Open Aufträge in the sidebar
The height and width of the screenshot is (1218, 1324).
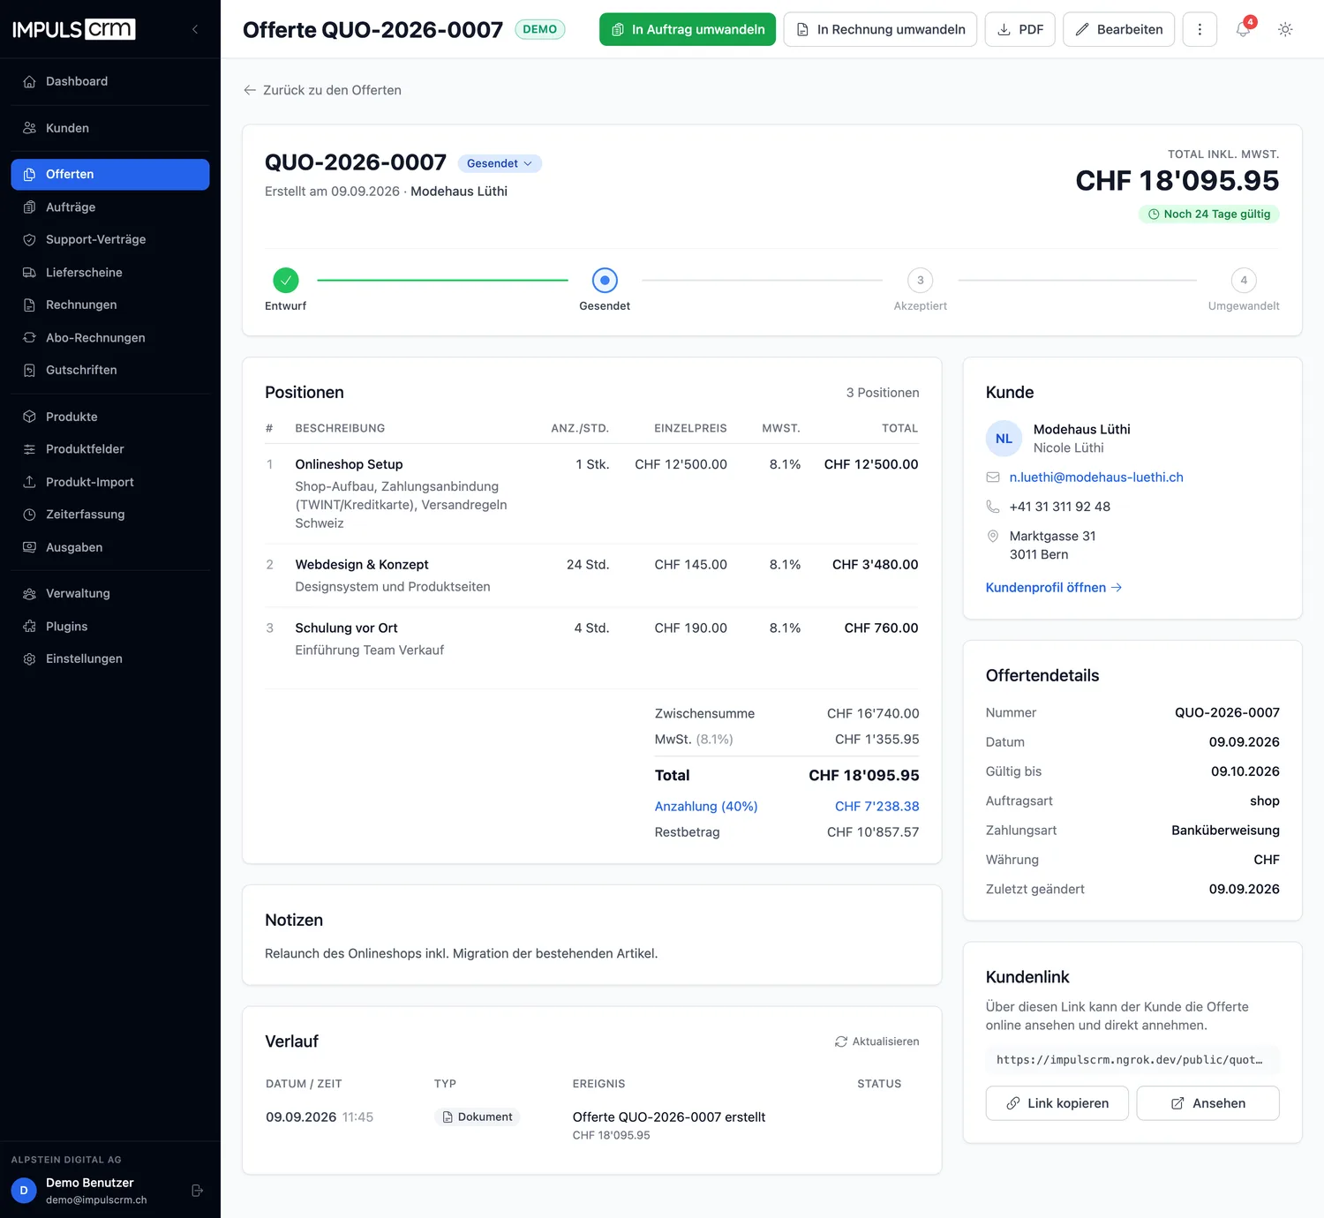[110, 207]
